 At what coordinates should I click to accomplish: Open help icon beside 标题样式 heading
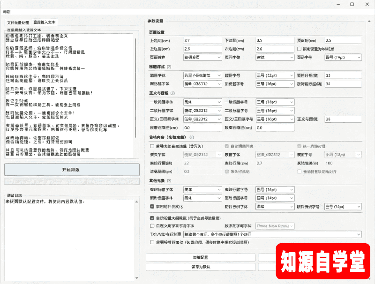click(x=169, y=67)
